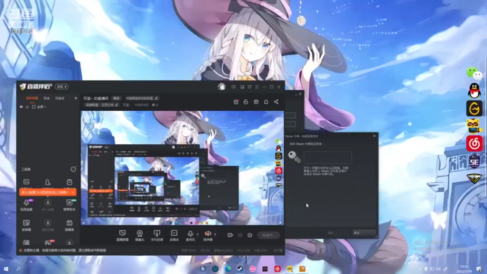The height and width of the screenshot is (274, 487).
Task: Switch screen orientation mode beside logo
Action: pyautogui.click(x=62, y=86)
